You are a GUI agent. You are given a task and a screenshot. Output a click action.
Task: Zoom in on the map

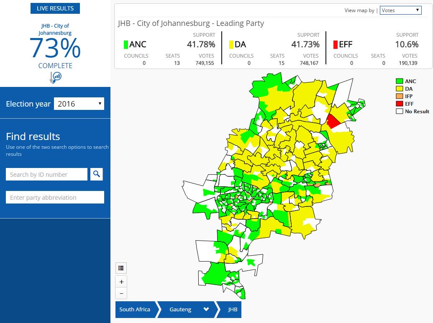[121, 282]
